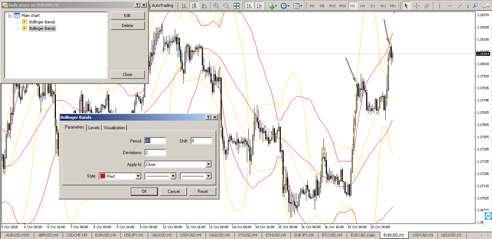Expand the indicators list dropdown arrow
The width and height of the screenshot is (492, 239).
pyautogui.click(x=276, y=6)
